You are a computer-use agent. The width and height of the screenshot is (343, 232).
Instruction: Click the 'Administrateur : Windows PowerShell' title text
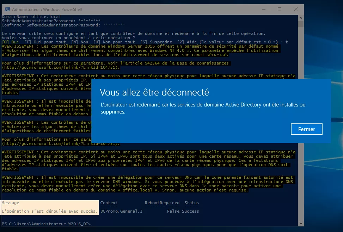47,10
